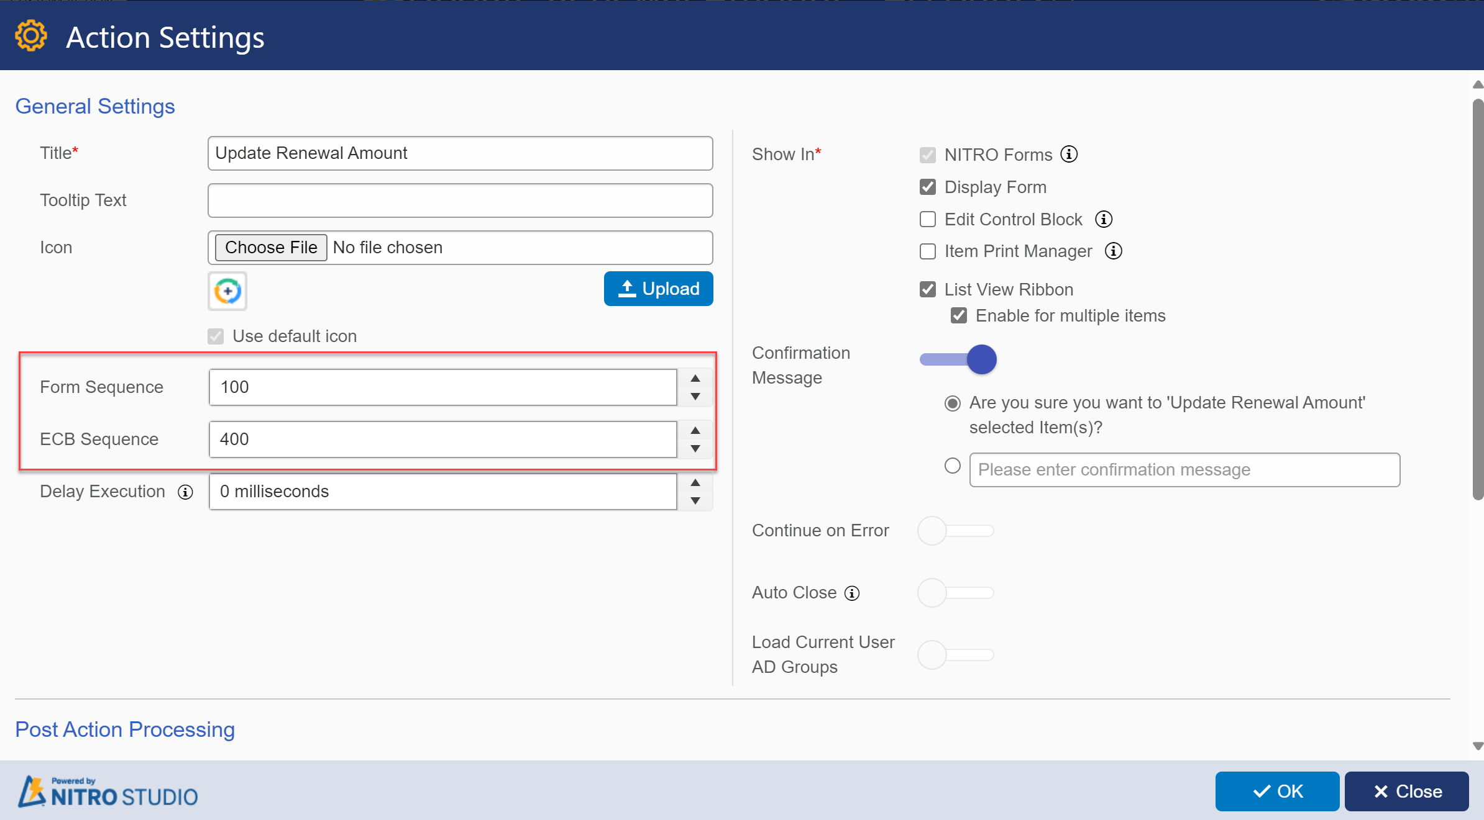Click the scrollbar down arrow

pos(1478,746)
